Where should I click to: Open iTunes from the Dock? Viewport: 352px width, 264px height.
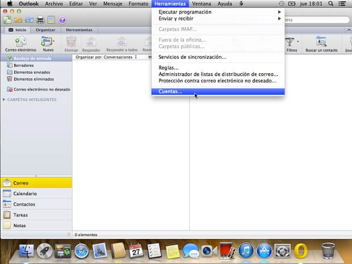246,251
